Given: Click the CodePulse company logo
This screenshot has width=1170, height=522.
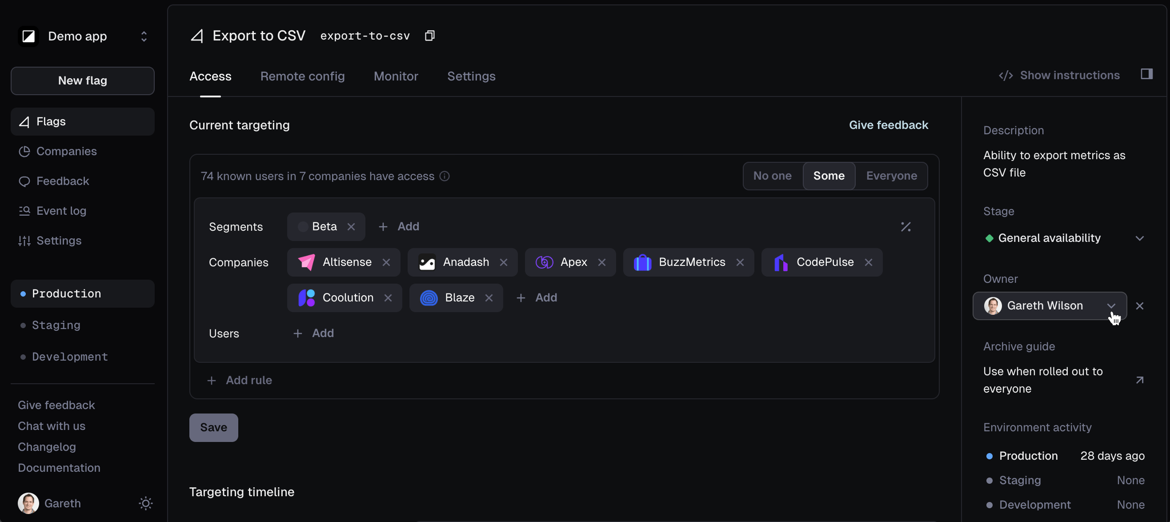Looking at the screenshot, I should pos(781,262).
